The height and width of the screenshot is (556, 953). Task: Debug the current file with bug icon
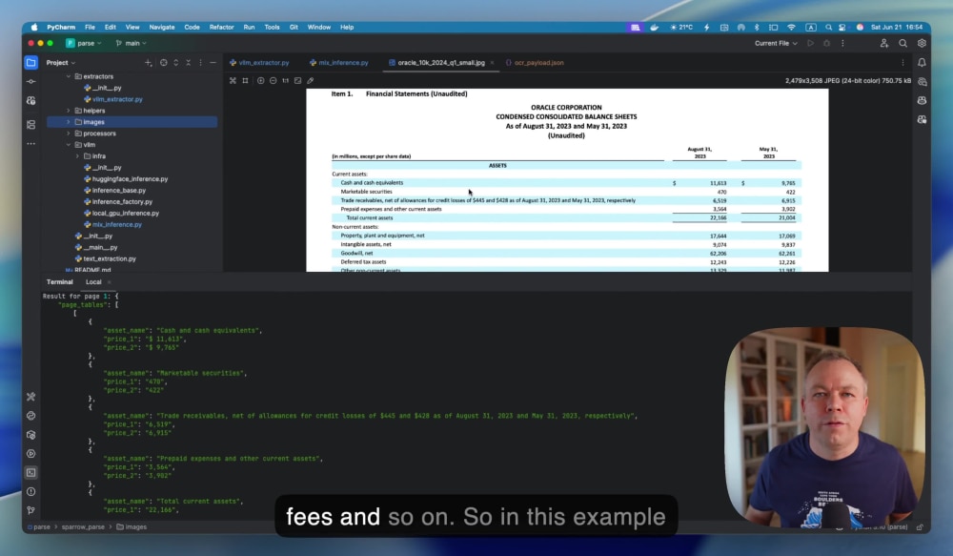coord(826,43)
